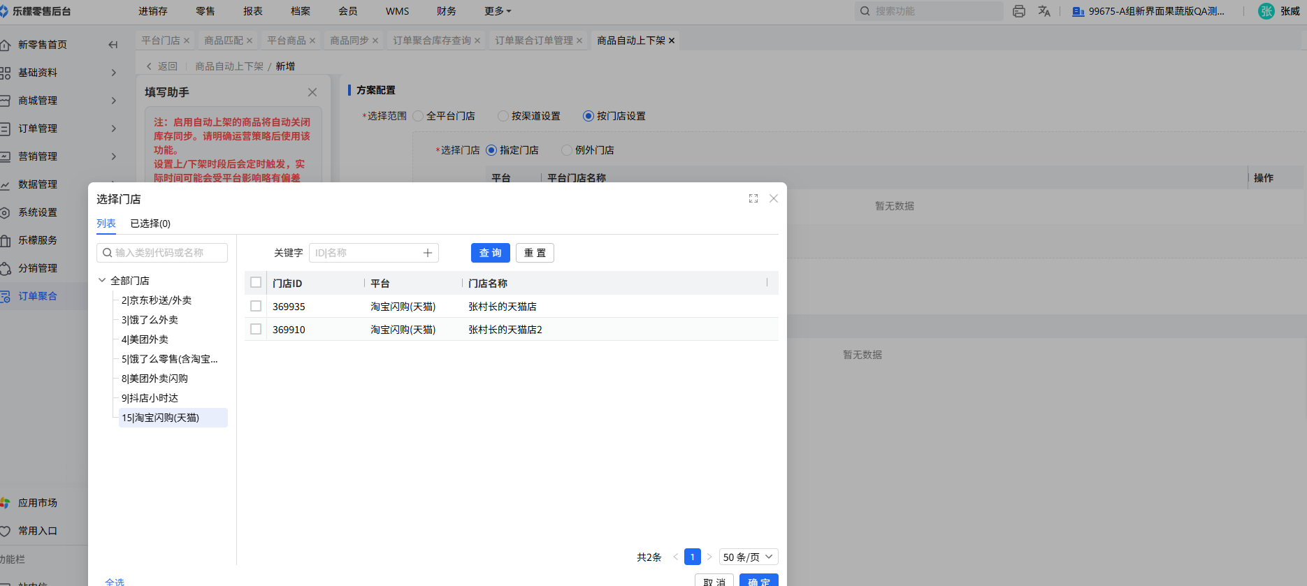Close the 填写助手 helper panel

pos(312,92)
